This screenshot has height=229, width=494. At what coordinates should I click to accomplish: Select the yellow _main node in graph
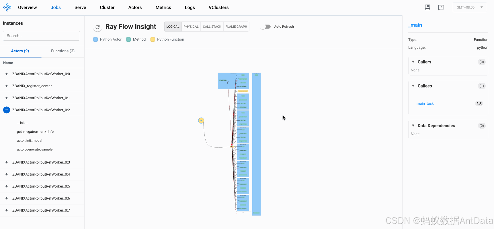[x=201, y=121]
